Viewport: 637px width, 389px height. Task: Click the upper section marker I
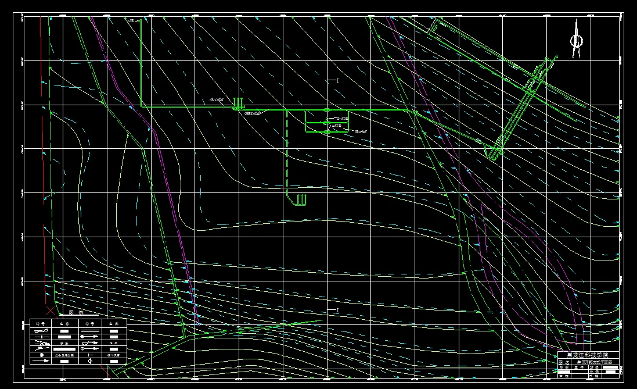tap(337, 81)
